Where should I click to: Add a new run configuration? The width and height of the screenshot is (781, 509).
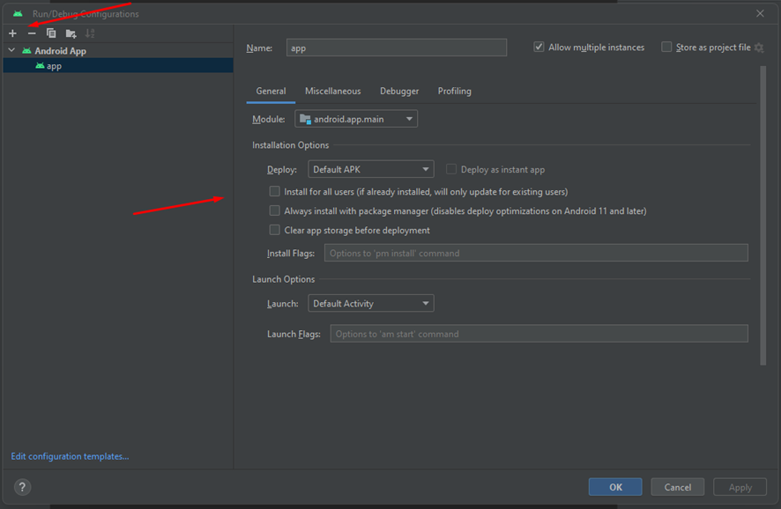tap(12, 33)
